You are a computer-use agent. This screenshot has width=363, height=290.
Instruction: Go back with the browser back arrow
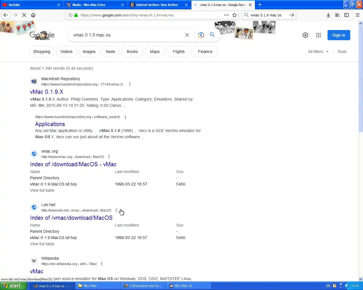(6, 15)
